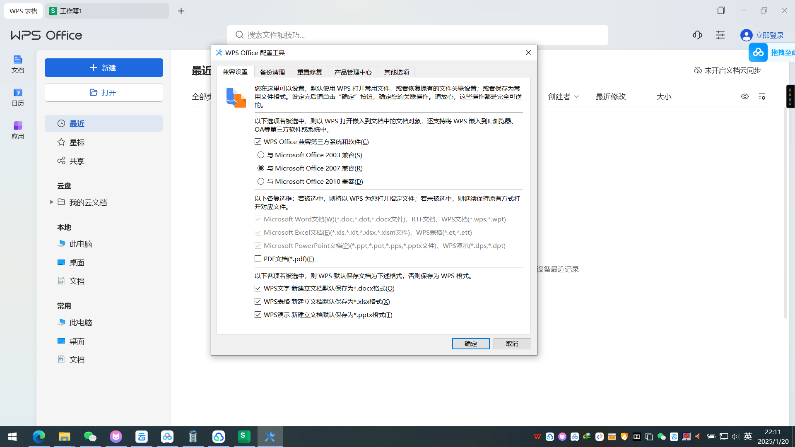The image size is (795, 447).
Task: Open the Windows Start menu
Action: 12,437
